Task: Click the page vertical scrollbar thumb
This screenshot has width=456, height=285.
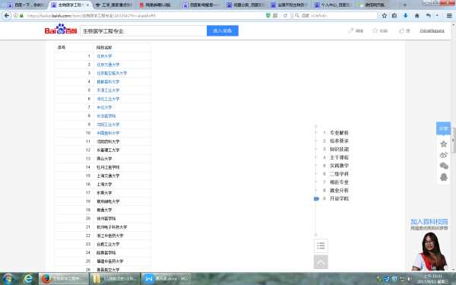Action: pos(453,140)
